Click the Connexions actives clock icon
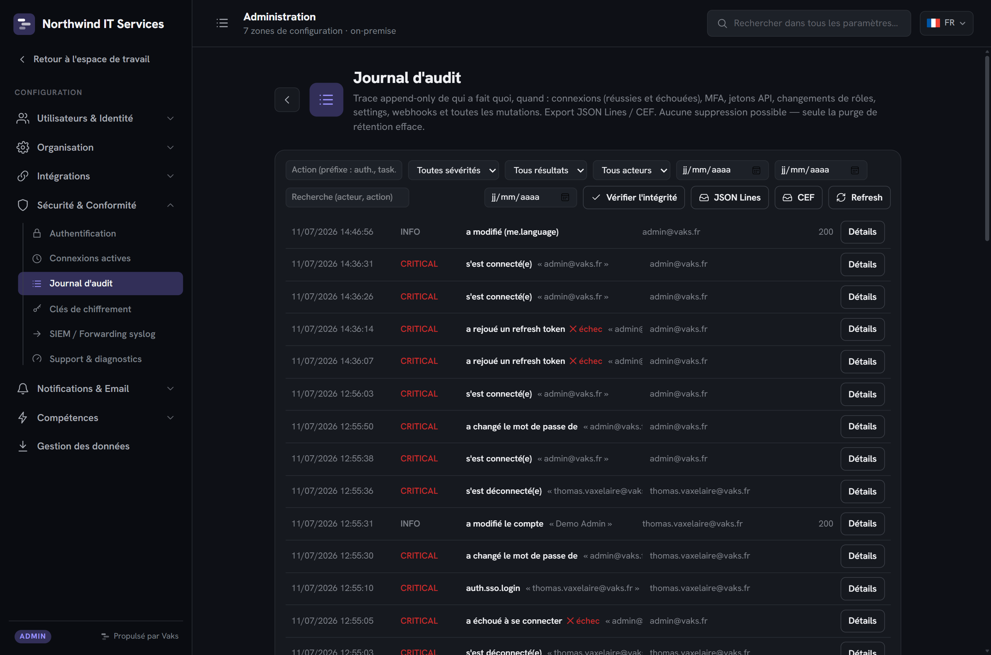991x655 pixels. [37, 258]
